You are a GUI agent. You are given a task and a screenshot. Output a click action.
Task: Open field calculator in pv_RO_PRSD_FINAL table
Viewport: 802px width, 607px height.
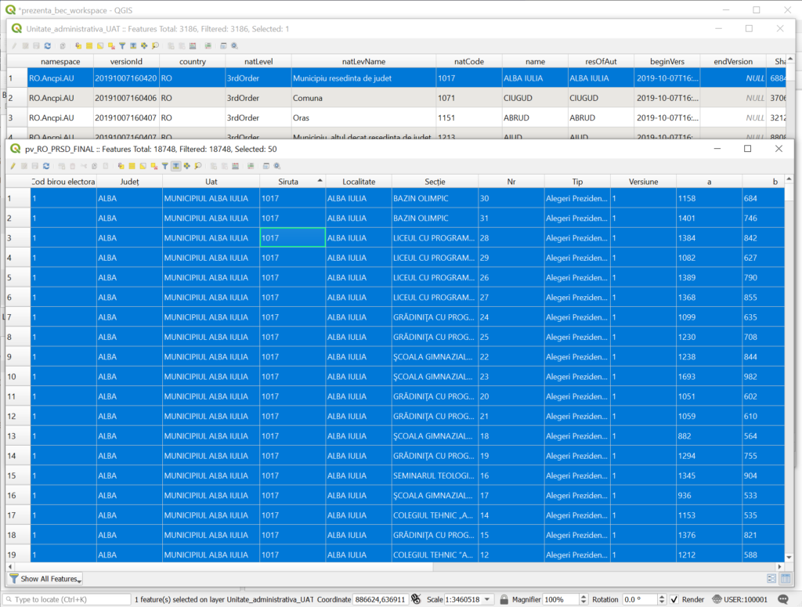[x=235, y=166]
